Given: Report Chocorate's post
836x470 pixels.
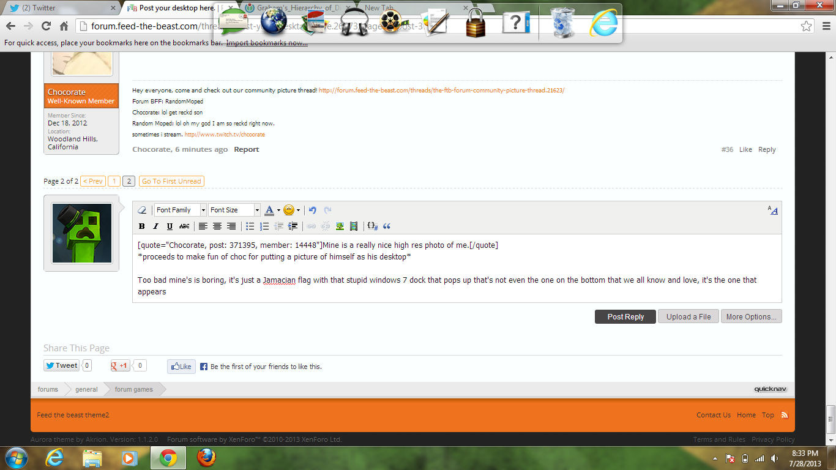Looking at the screenshot, I should [247, 149].
